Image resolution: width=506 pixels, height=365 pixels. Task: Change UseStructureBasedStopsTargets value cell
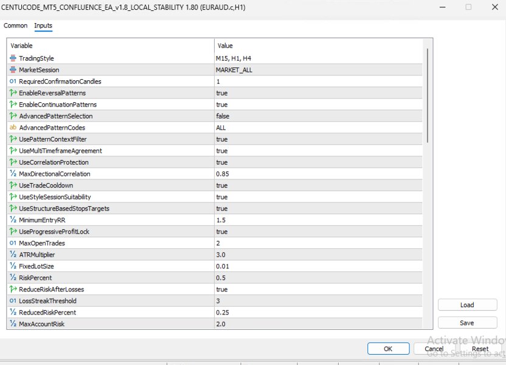click(318, 209)
